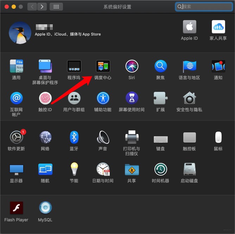Viewport: 235px width, 234px height.
Task: Open 随航 (Sidecar) preferences
Action: click(45, 169)
